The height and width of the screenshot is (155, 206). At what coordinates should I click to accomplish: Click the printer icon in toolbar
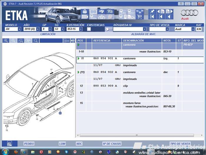click(85, 12)
